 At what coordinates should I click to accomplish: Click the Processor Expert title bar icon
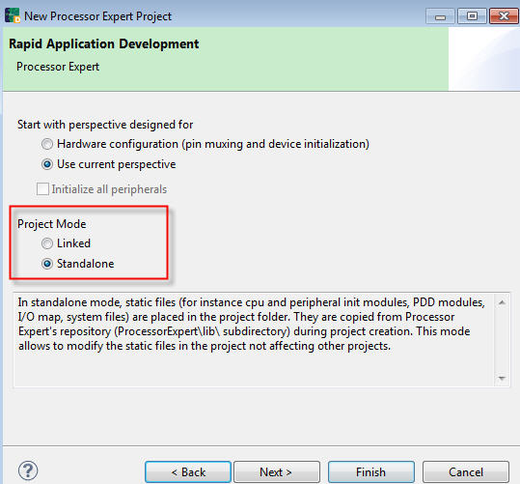tap(13, 15)
